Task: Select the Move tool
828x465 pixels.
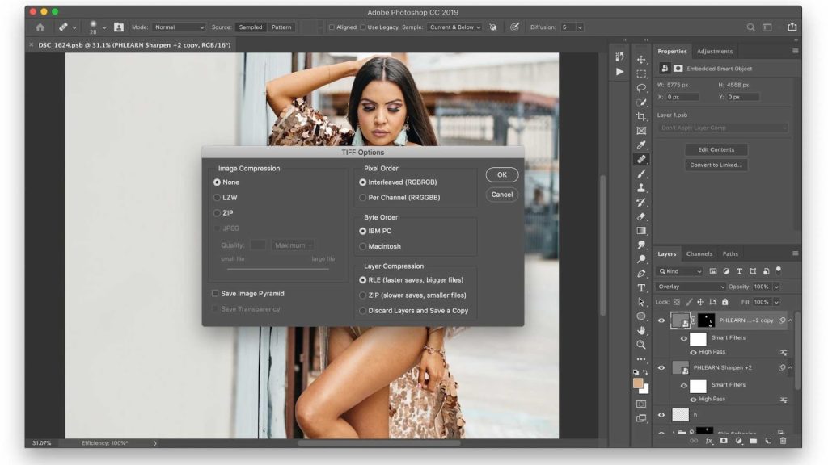Action: pyautogui.click(x=641, y=59)
